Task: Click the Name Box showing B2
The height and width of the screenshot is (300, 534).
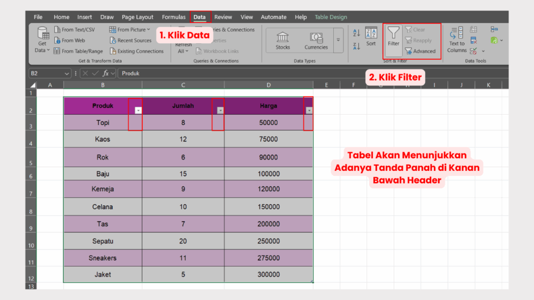Action: 50,73
